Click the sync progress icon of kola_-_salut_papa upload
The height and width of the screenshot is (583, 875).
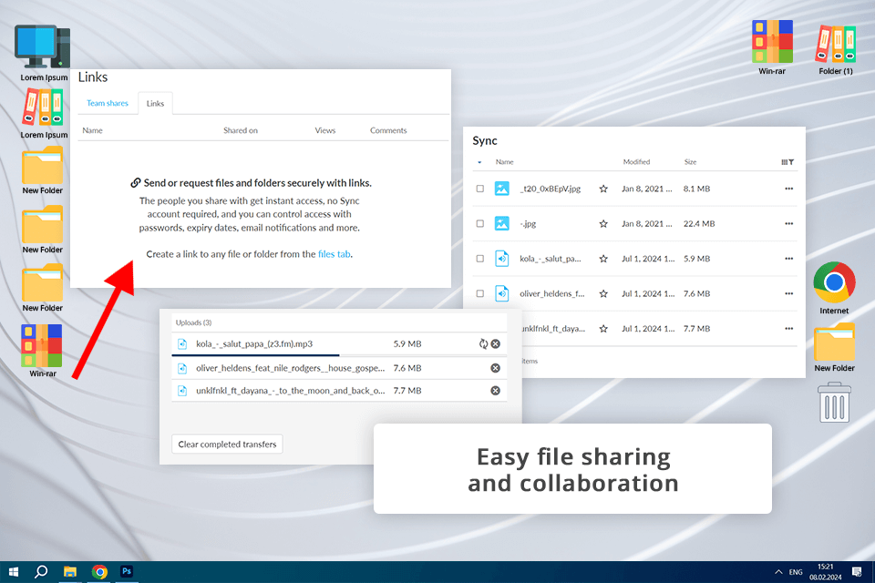pos(483,343)
